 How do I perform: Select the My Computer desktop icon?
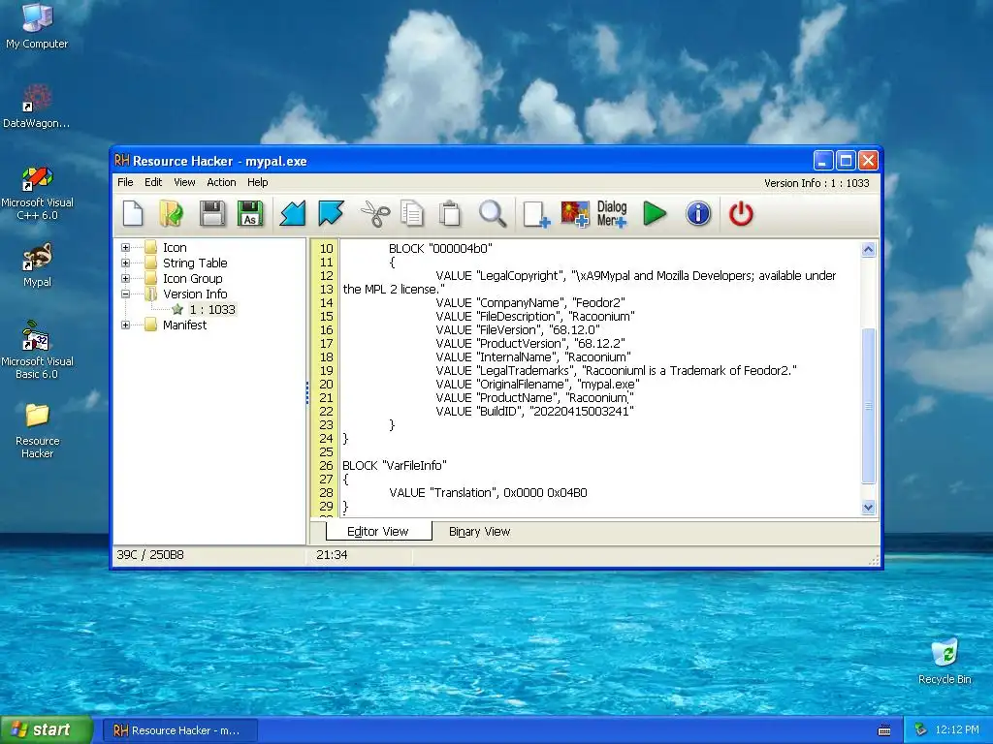click(x=37, y=26)
